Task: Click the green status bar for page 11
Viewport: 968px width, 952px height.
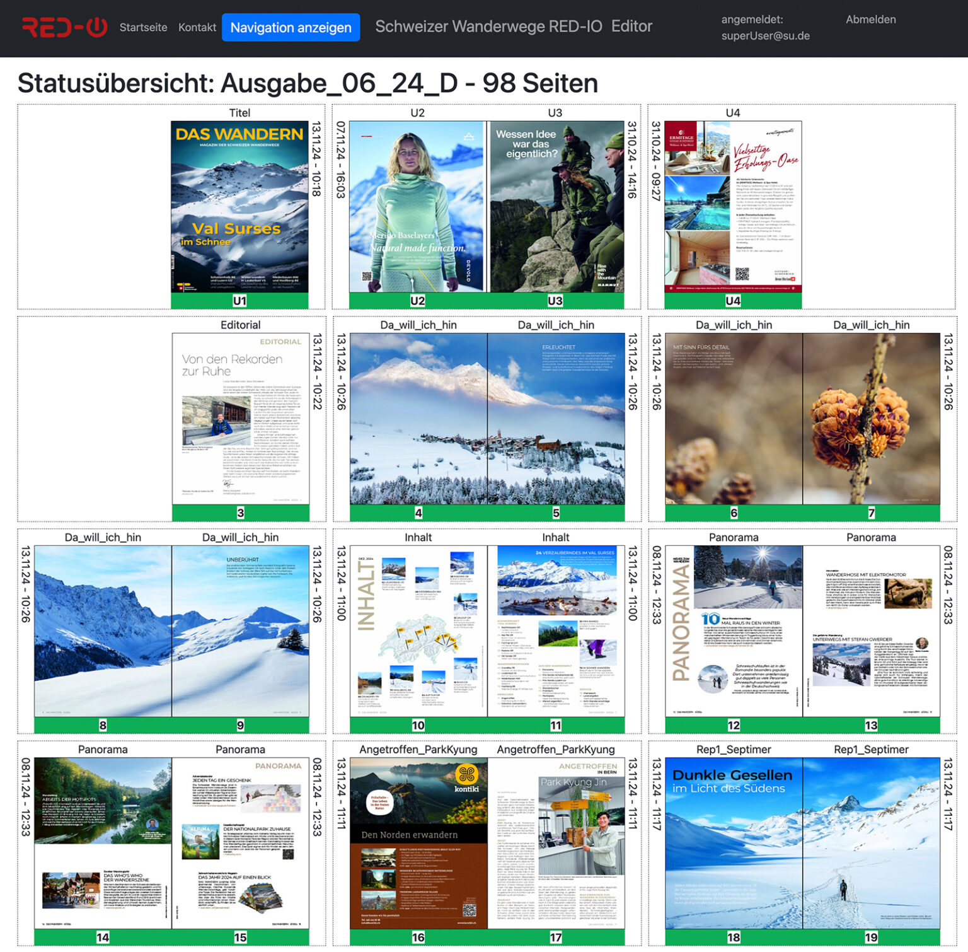Action: [556, 725]
